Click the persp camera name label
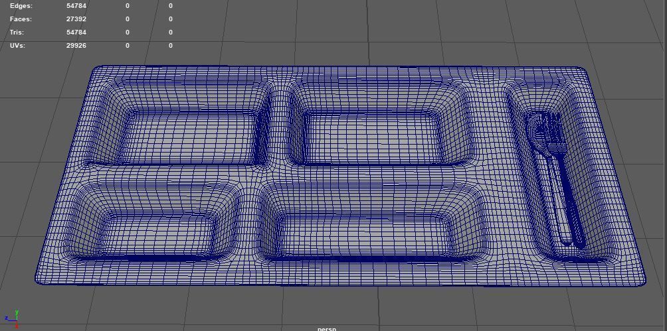 pos(327,328)
